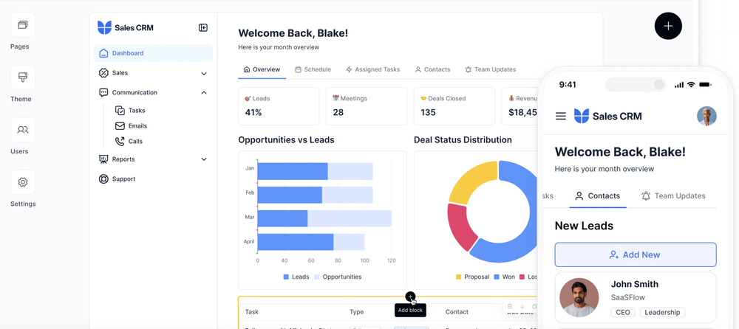
Task: Open the Team Updates tab in dashboard
Action: (491, 69)
